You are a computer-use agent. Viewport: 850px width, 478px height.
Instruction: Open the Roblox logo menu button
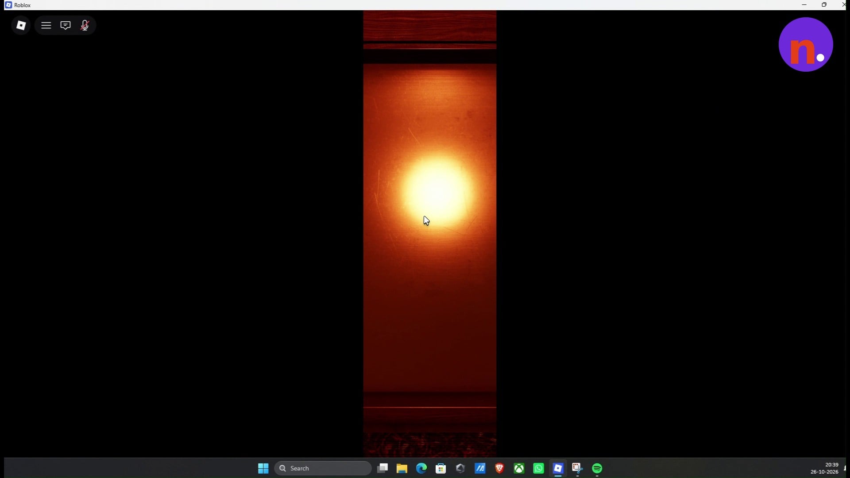point(21,25)
